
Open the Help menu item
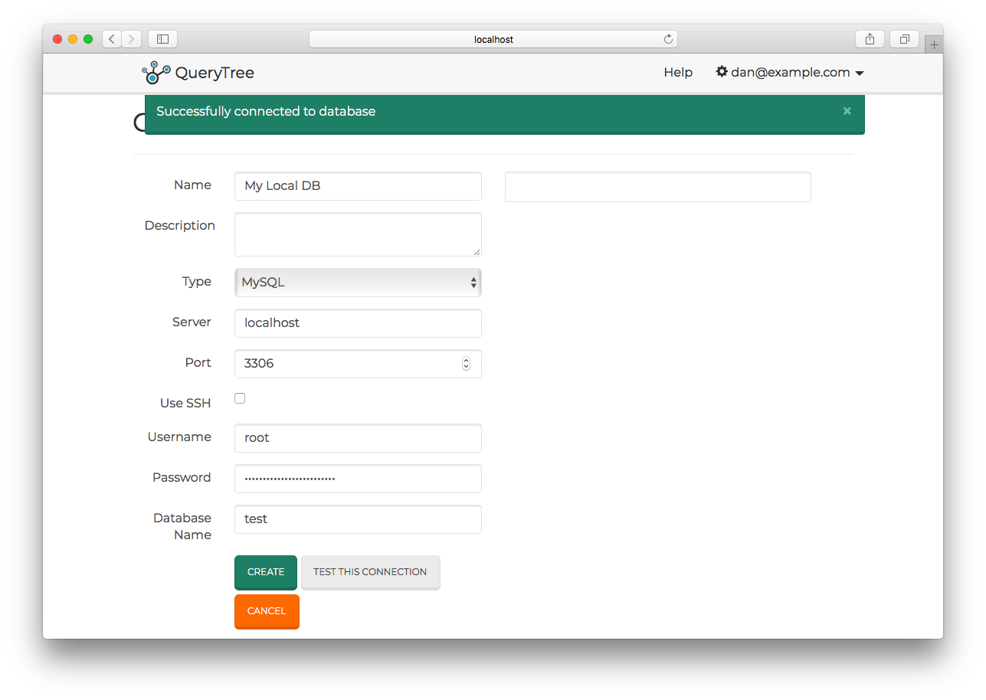(678, 72)
